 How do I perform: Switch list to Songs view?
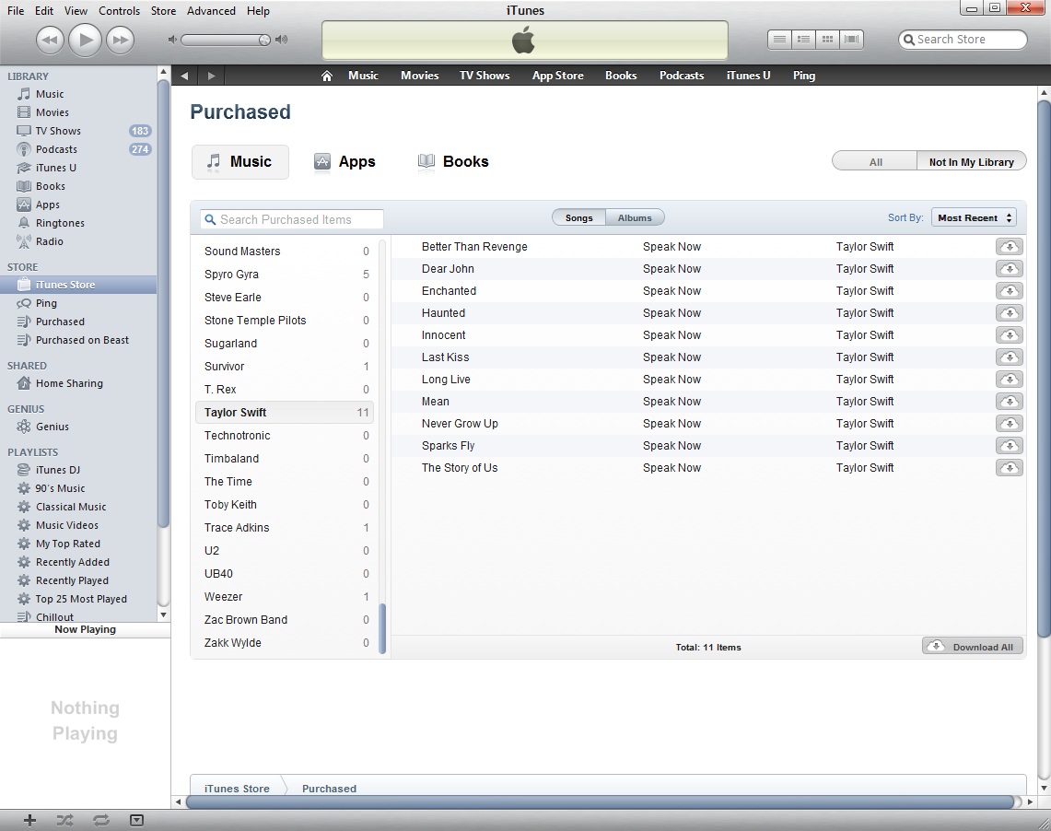(578, 217)
